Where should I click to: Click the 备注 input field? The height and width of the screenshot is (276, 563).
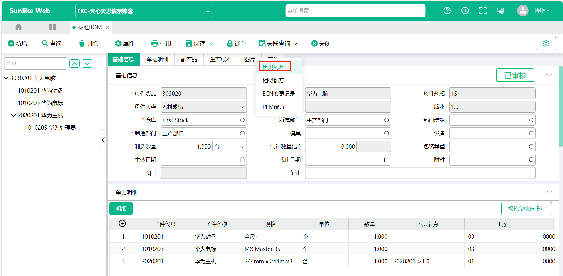(x=420, y=173)
